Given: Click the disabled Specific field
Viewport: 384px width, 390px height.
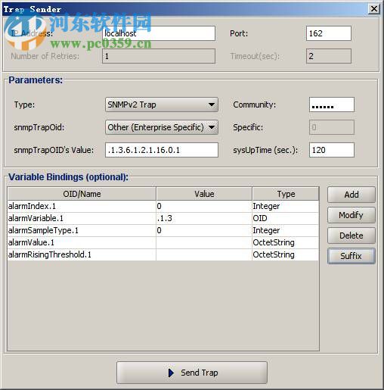Looking at the screenshot, I should click(x=332, y=127).
